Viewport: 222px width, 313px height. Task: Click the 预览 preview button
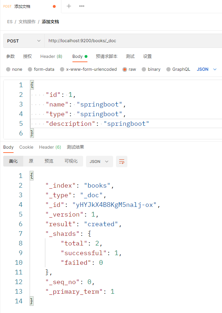pyautogui.click(x=49, y=162)
